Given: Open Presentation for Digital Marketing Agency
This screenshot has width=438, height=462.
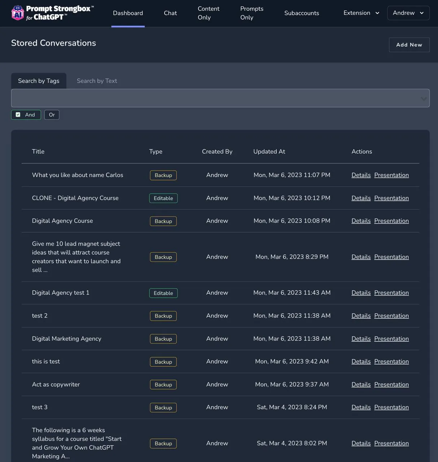Looking at the screenshot, I should pos(391,339).
